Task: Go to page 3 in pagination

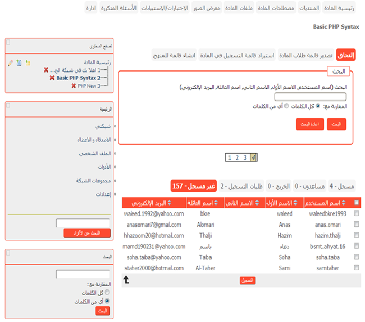Action: point(245,158)
